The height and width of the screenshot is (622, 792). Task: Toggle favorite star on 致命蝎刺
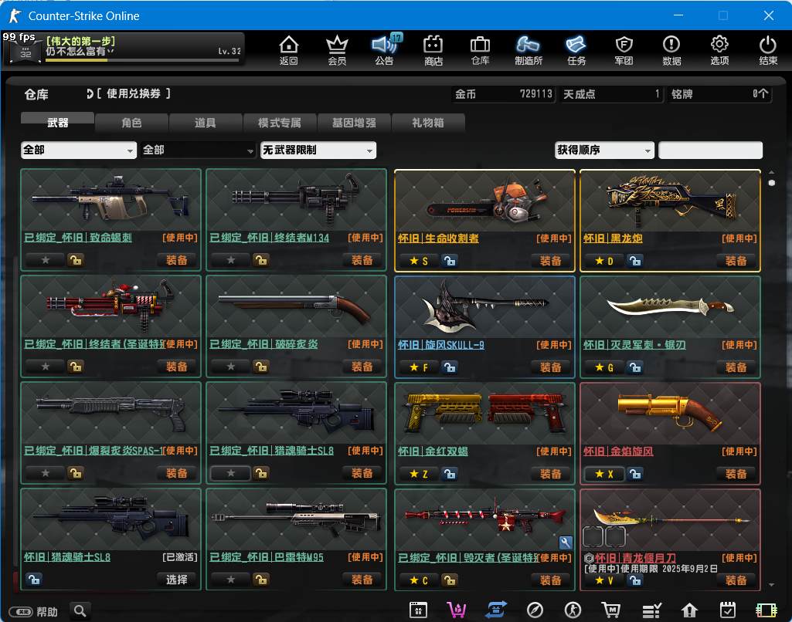(46, 260)
